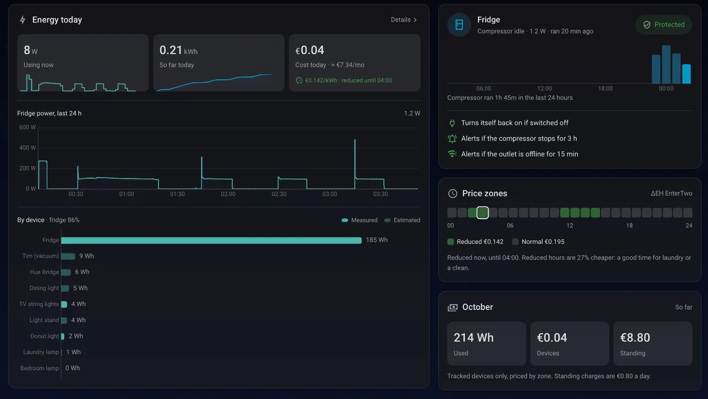708x399 pixels.
Task: Click the Tim (vacuum) device row
Action: coord(218,256)
